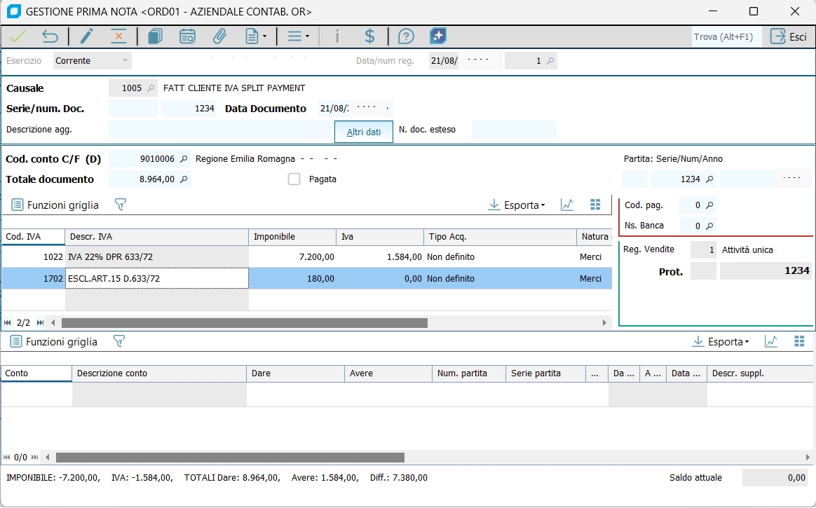The height and width of the screenshot is (508, 816).
Task: Click the delete record icon
Action: [119, 36]
